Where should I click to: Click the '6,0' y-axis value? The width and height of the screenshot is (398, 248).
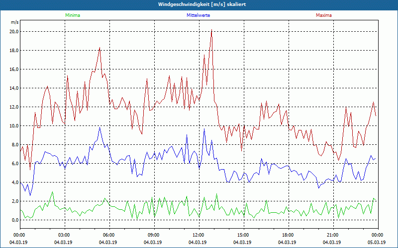pos(15,164)
